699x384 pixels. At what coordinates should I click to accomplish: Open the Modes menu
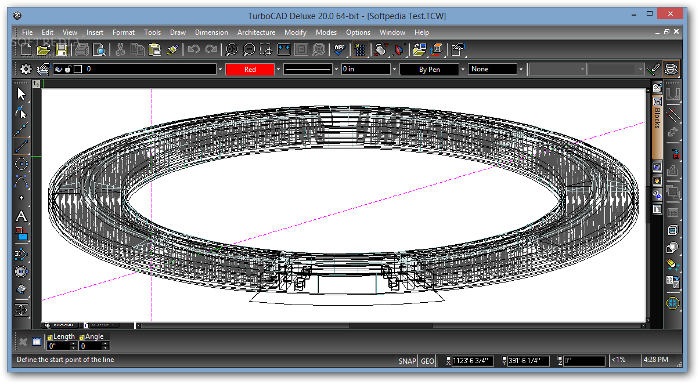[x=326, y=32]
